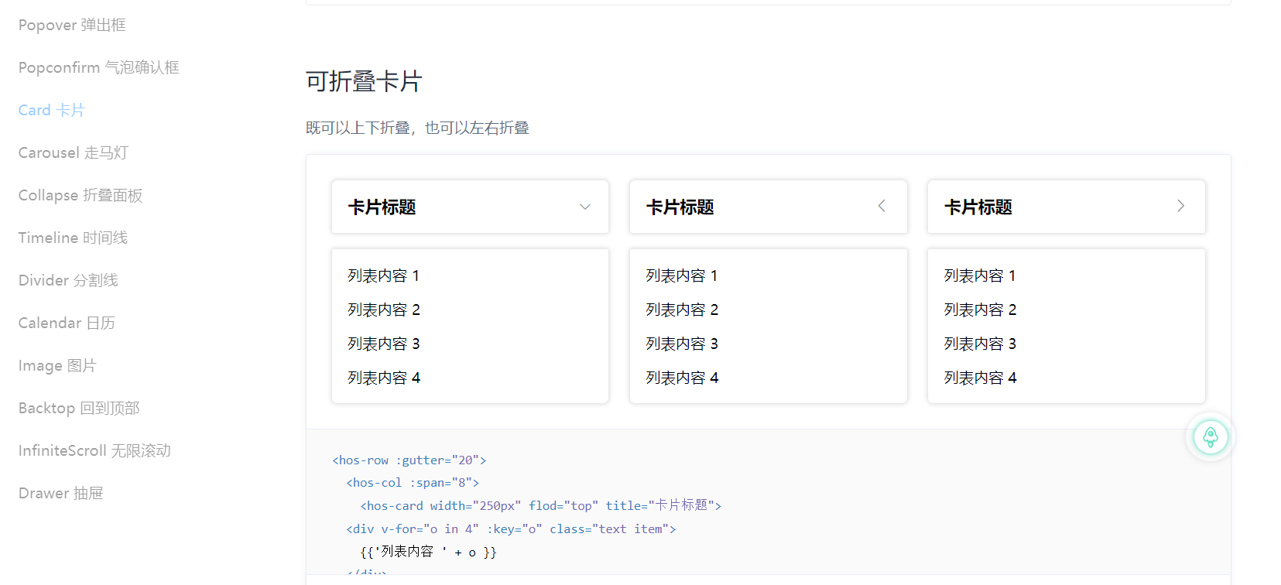Click the 可折叠卡片 section heading
The width and height of the screenshot is (1281, 585).
(364, 81)
